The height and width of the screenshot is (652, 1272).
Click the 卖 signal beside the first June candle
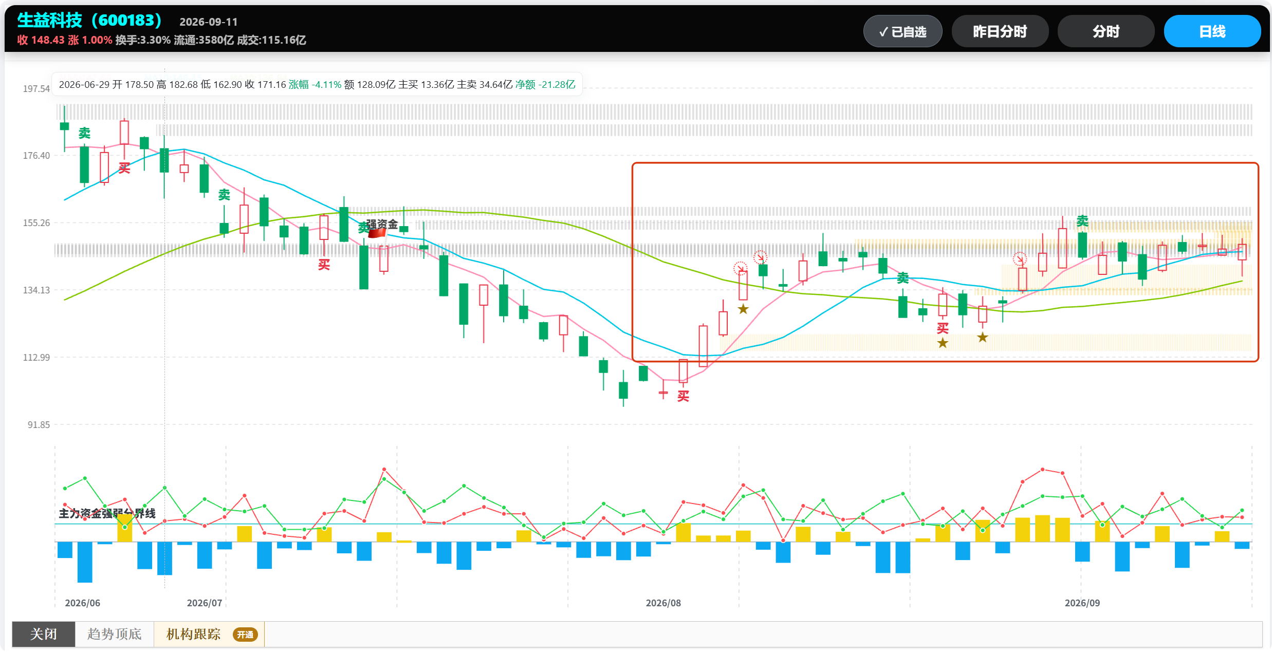tap(84, 133)
